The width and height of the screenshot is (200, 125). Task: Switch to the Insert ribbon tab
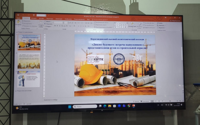pos(34,18)
